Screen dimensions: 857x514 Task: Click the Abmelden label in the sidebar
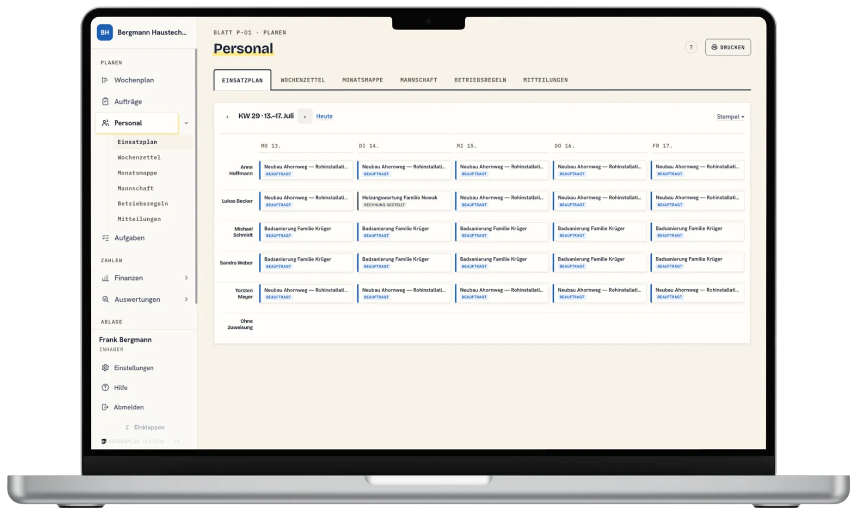(129, 407)
